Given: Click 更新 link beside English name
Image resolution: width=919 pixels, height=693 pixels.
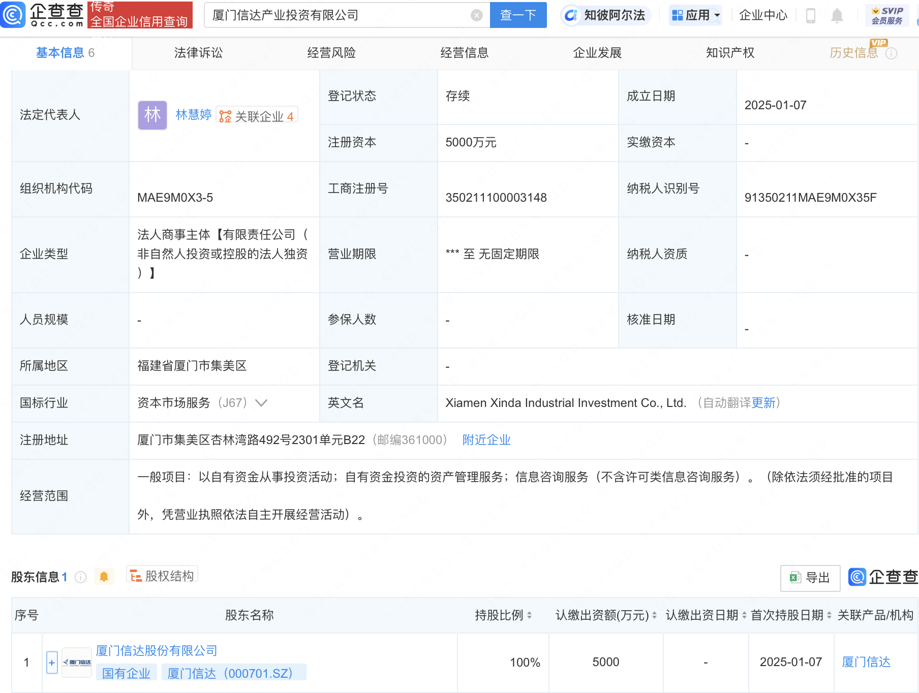Looking at the screenshot, I should click(763, 403).
